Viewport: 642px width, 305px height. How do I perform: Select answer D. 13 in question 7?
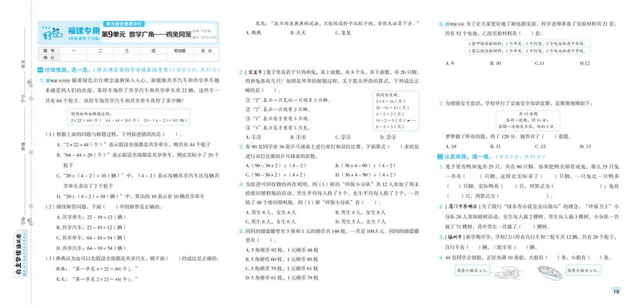(x=585, y=147)
